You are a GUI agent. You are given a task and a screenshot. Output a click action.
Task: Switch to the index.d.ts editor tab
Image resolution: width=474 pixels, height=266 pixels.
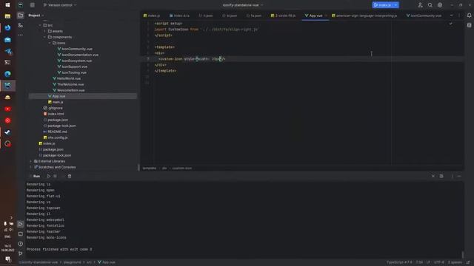179,16
